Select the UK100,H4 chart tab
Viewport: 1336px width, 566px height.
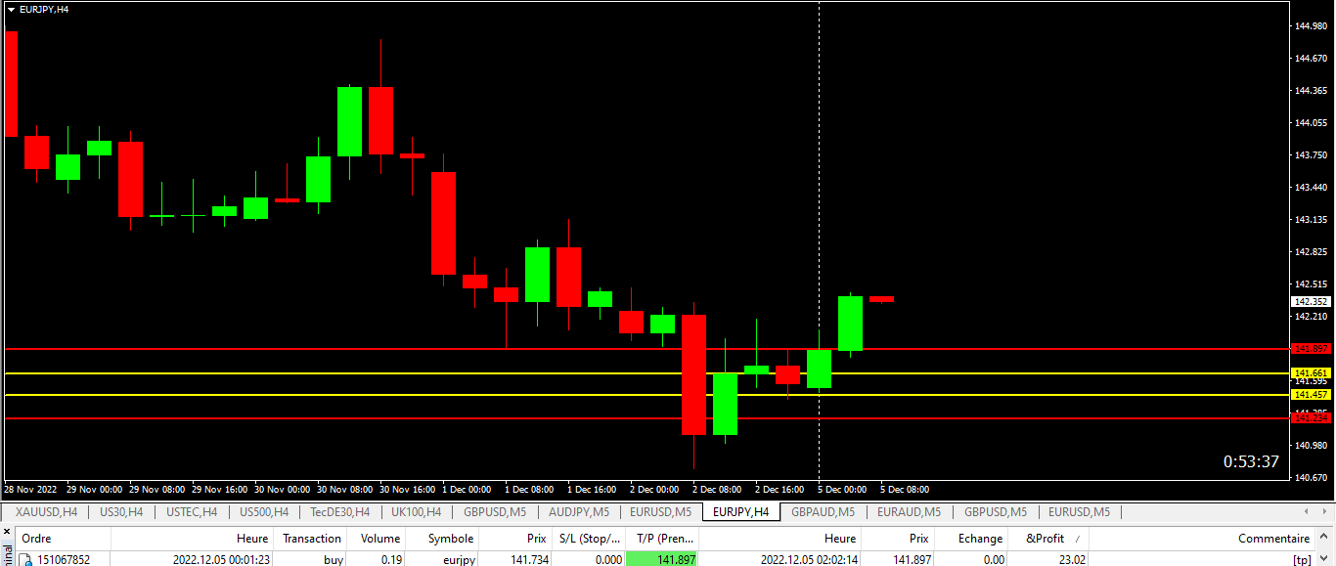[416, 511]
